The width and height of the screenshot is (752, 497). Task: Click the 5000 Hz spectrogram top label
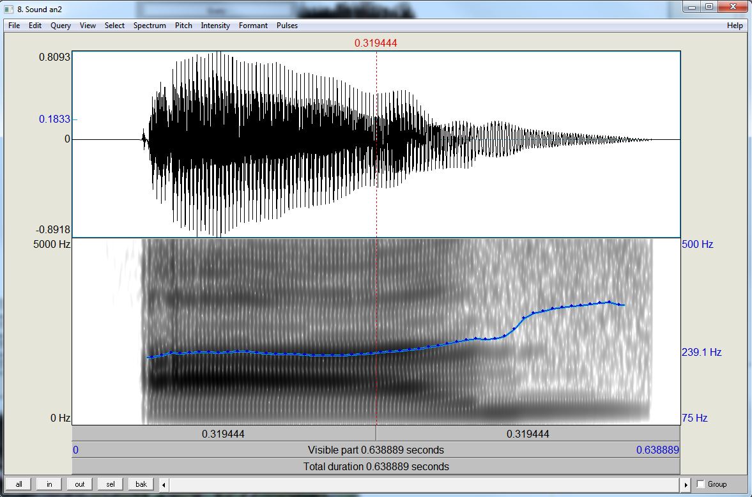pos(52,244)
